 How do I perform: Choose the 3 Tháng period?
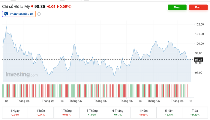[92, 112]
